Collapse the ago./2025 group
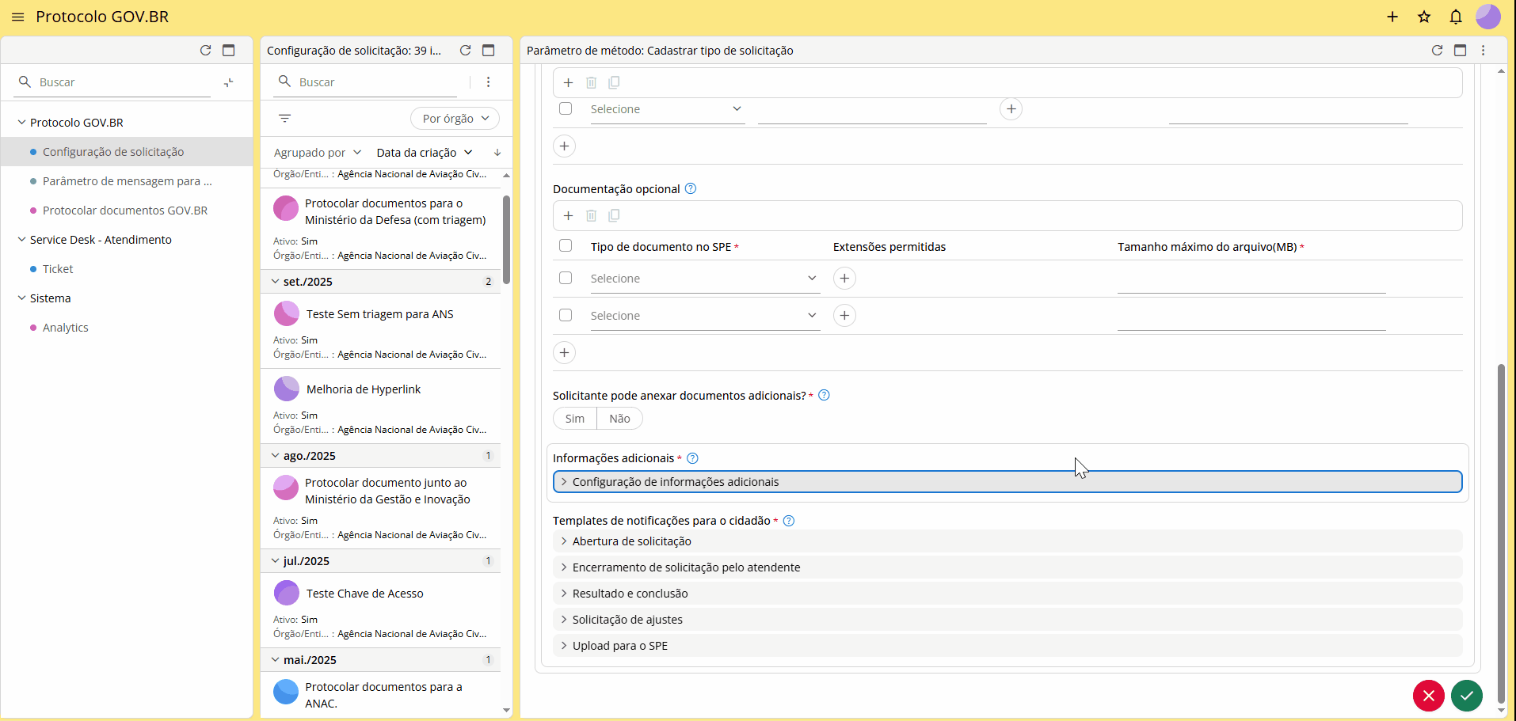The width and height of the screenshot is (1516, 721). 275,456
